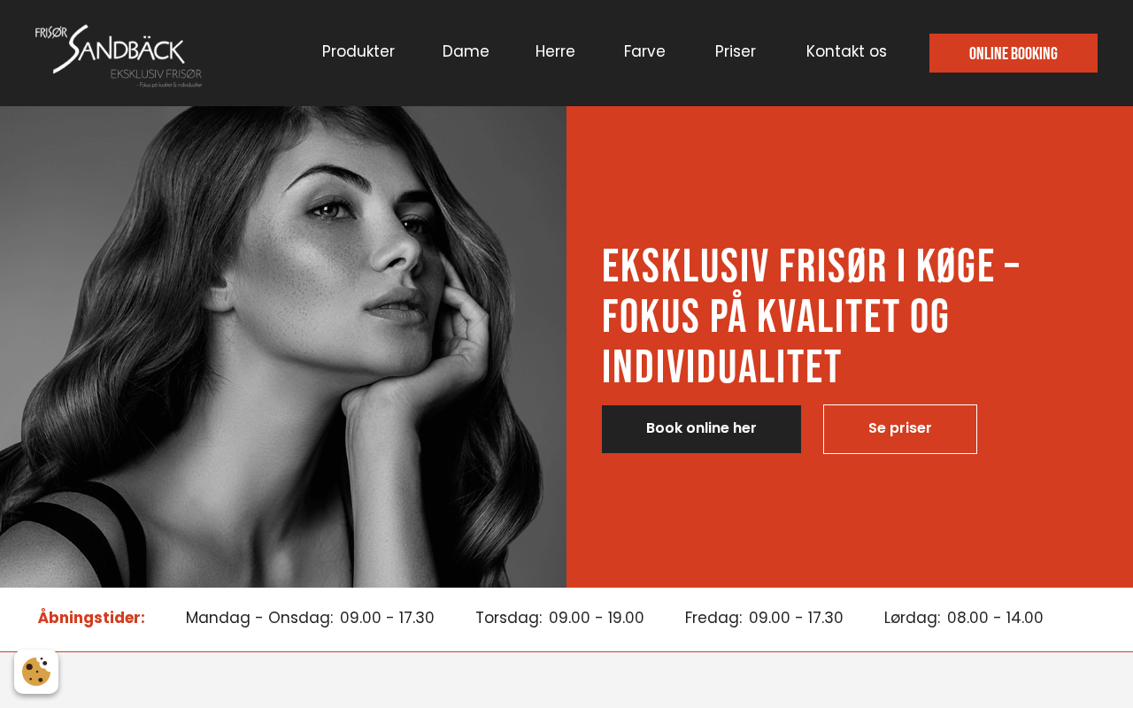Select the Mandag - Onsdag opening hours
Screen dimensions: 1133x708
click(x=310, y=618)
